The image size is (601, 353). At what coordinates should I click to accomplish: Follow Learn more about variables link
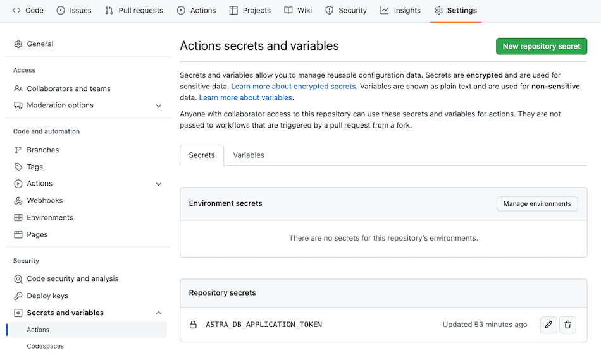[x=245, y=97]
